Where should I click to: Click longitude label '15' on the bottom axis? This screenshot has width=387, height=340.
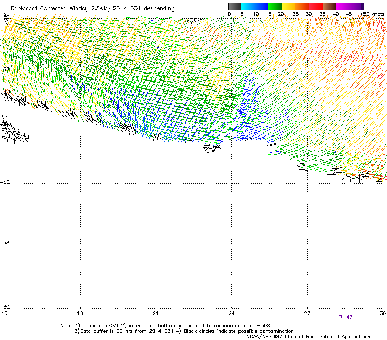pos(4,313)
